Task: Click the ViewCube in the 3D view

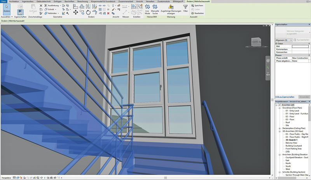Action: [255, 42]
